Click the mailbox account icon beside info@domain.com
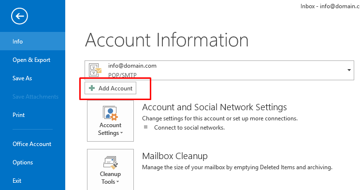 coord(95,70)
